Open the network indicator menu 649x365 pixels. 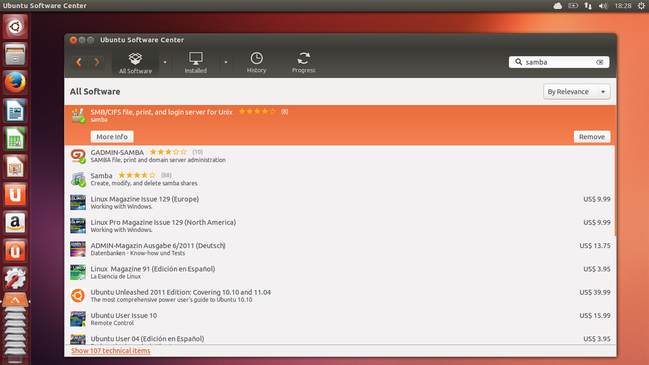click(588, 6)
